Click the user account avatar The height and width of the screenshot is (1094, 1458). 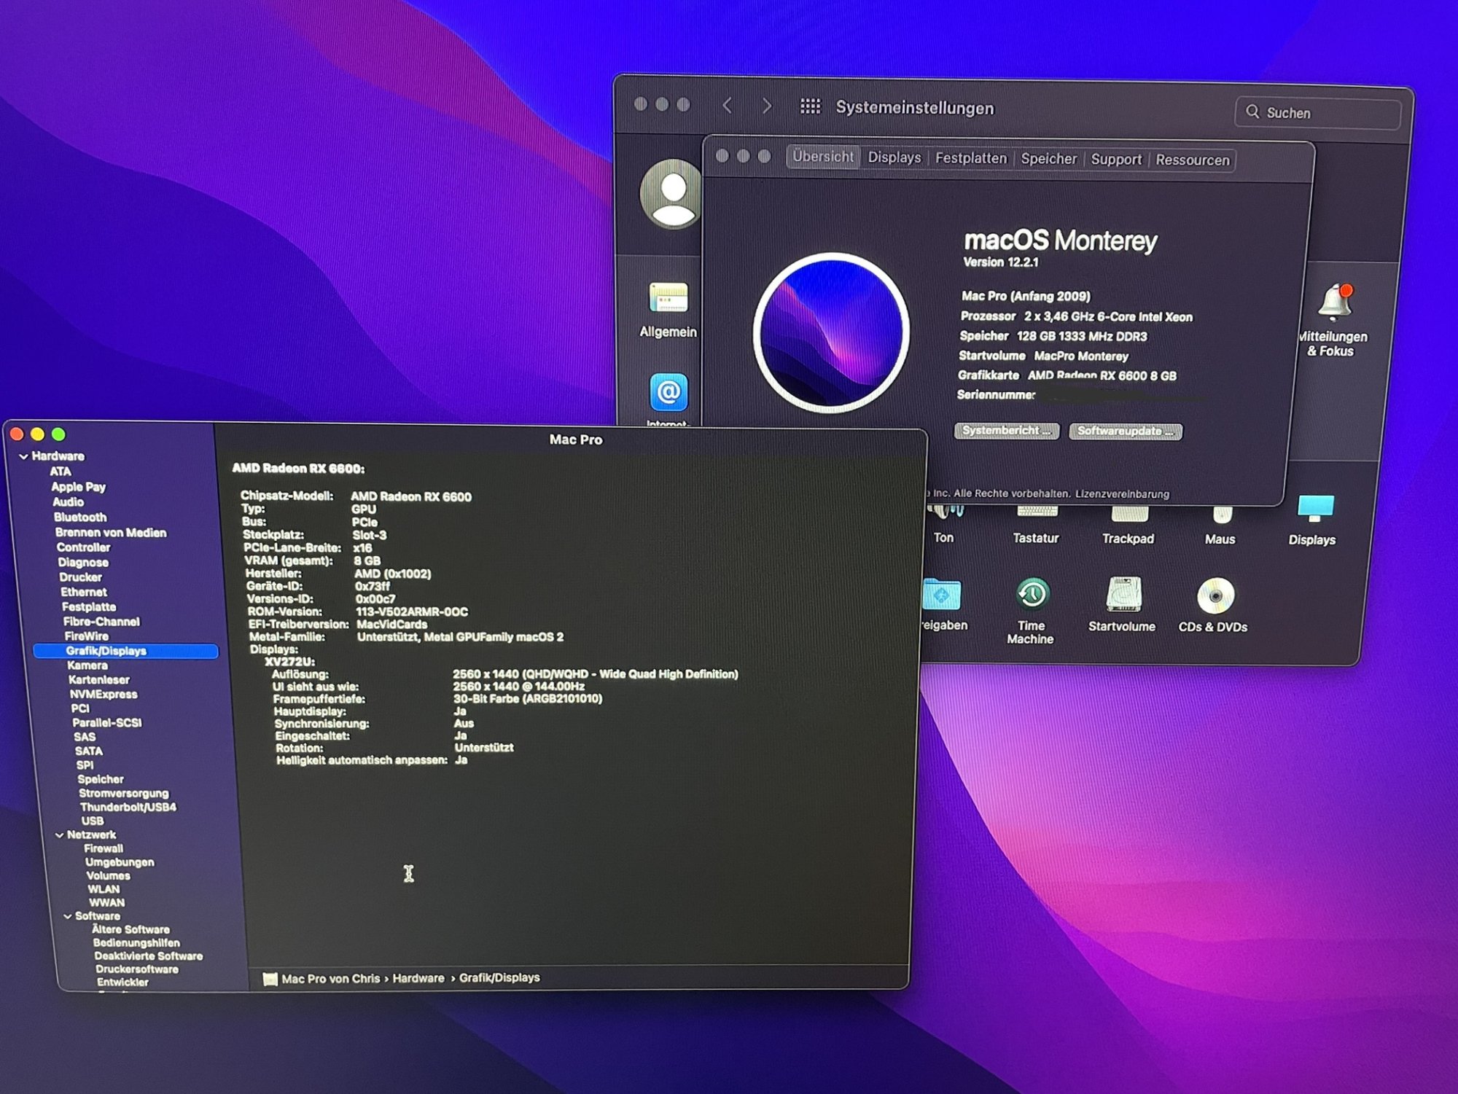(672, 194)
